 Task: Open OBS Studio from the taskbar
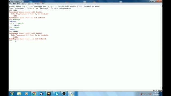64,94
